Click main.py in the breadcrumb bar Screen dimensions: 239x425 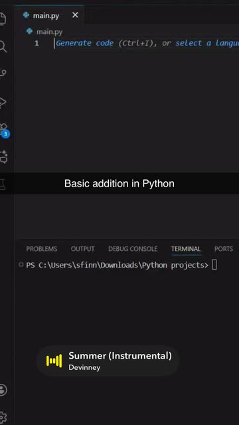click(49, 32)
